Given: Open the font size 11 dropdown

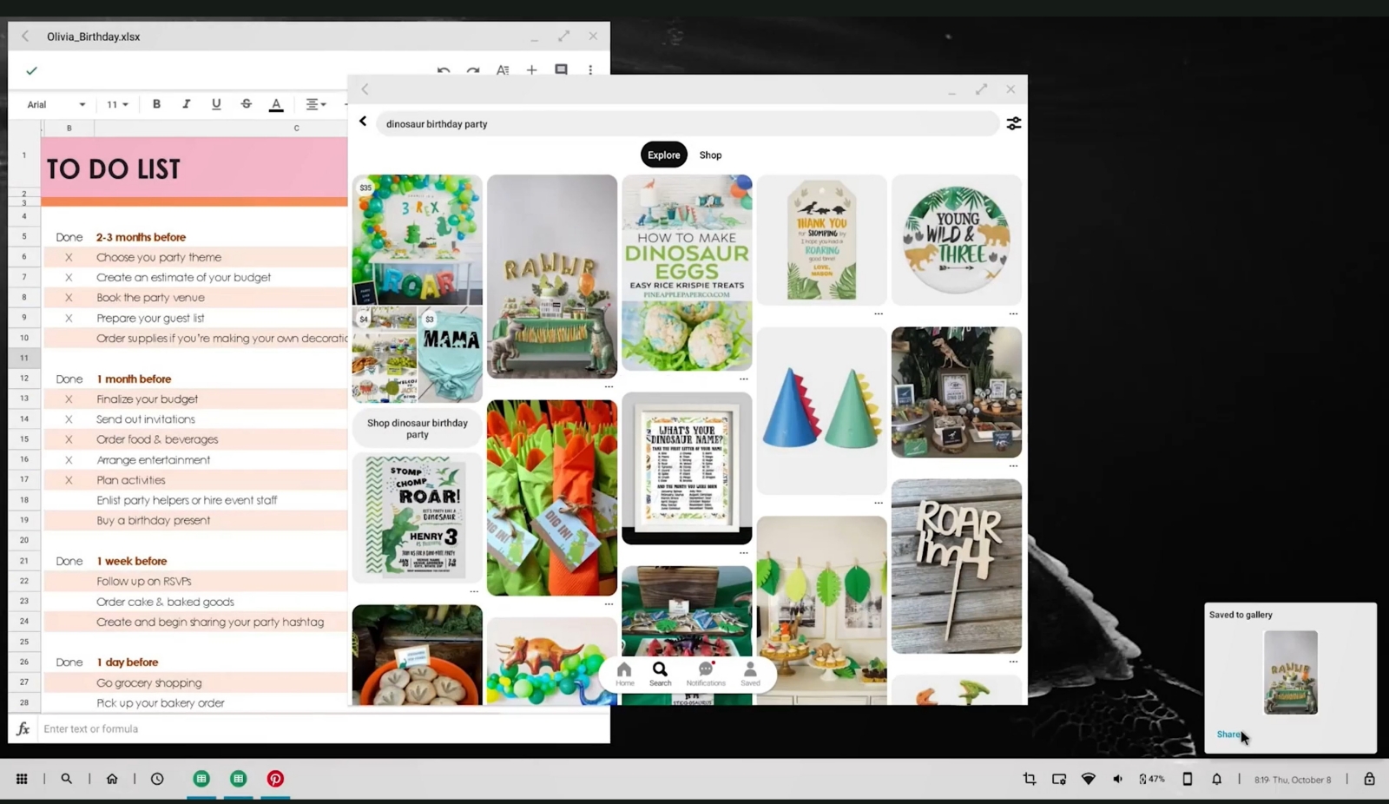Looking at the screenshot, I should pyautogui.click(x=117, y=104).
